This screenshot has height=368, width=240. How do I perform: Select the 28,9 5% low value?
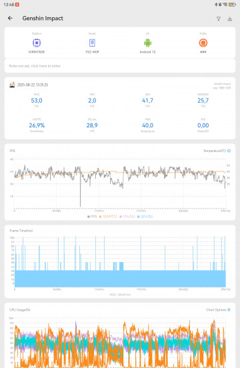92,125
